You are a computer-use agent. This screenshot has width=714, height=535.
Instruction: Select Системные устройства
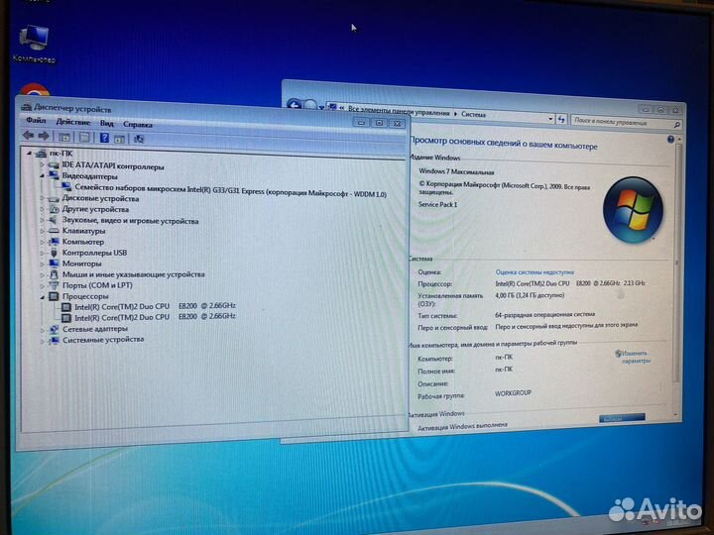pyautogui.click(x=103, y=340)
